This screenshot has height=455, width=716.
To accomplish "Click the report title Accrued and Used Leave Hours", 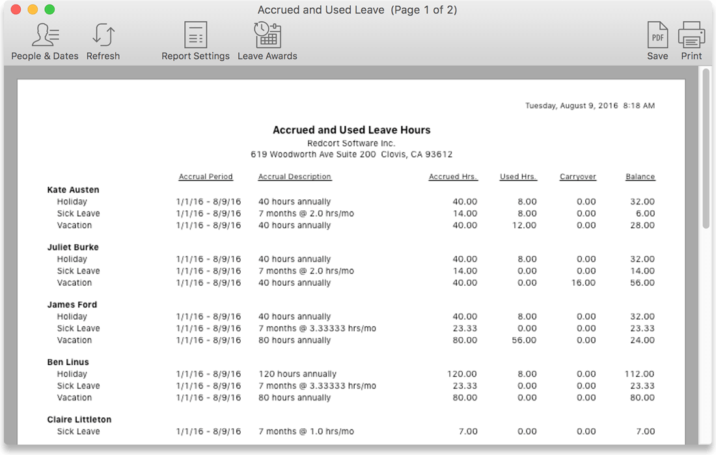I will [351, 130].
